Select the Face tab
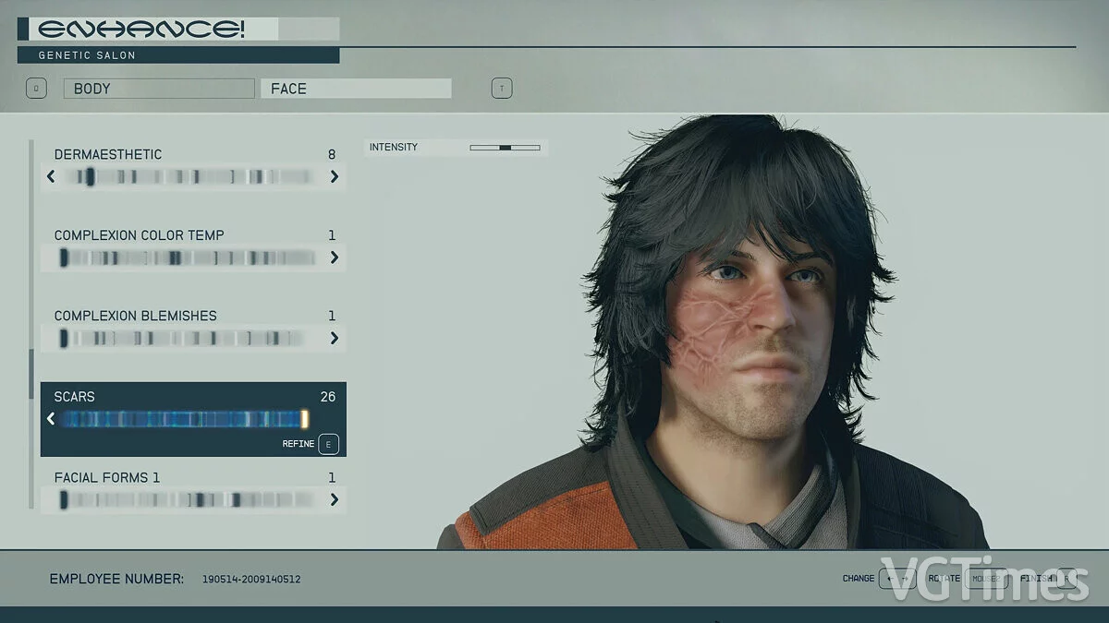This screenshot has height=623, width=1109. tap(356, 89)
